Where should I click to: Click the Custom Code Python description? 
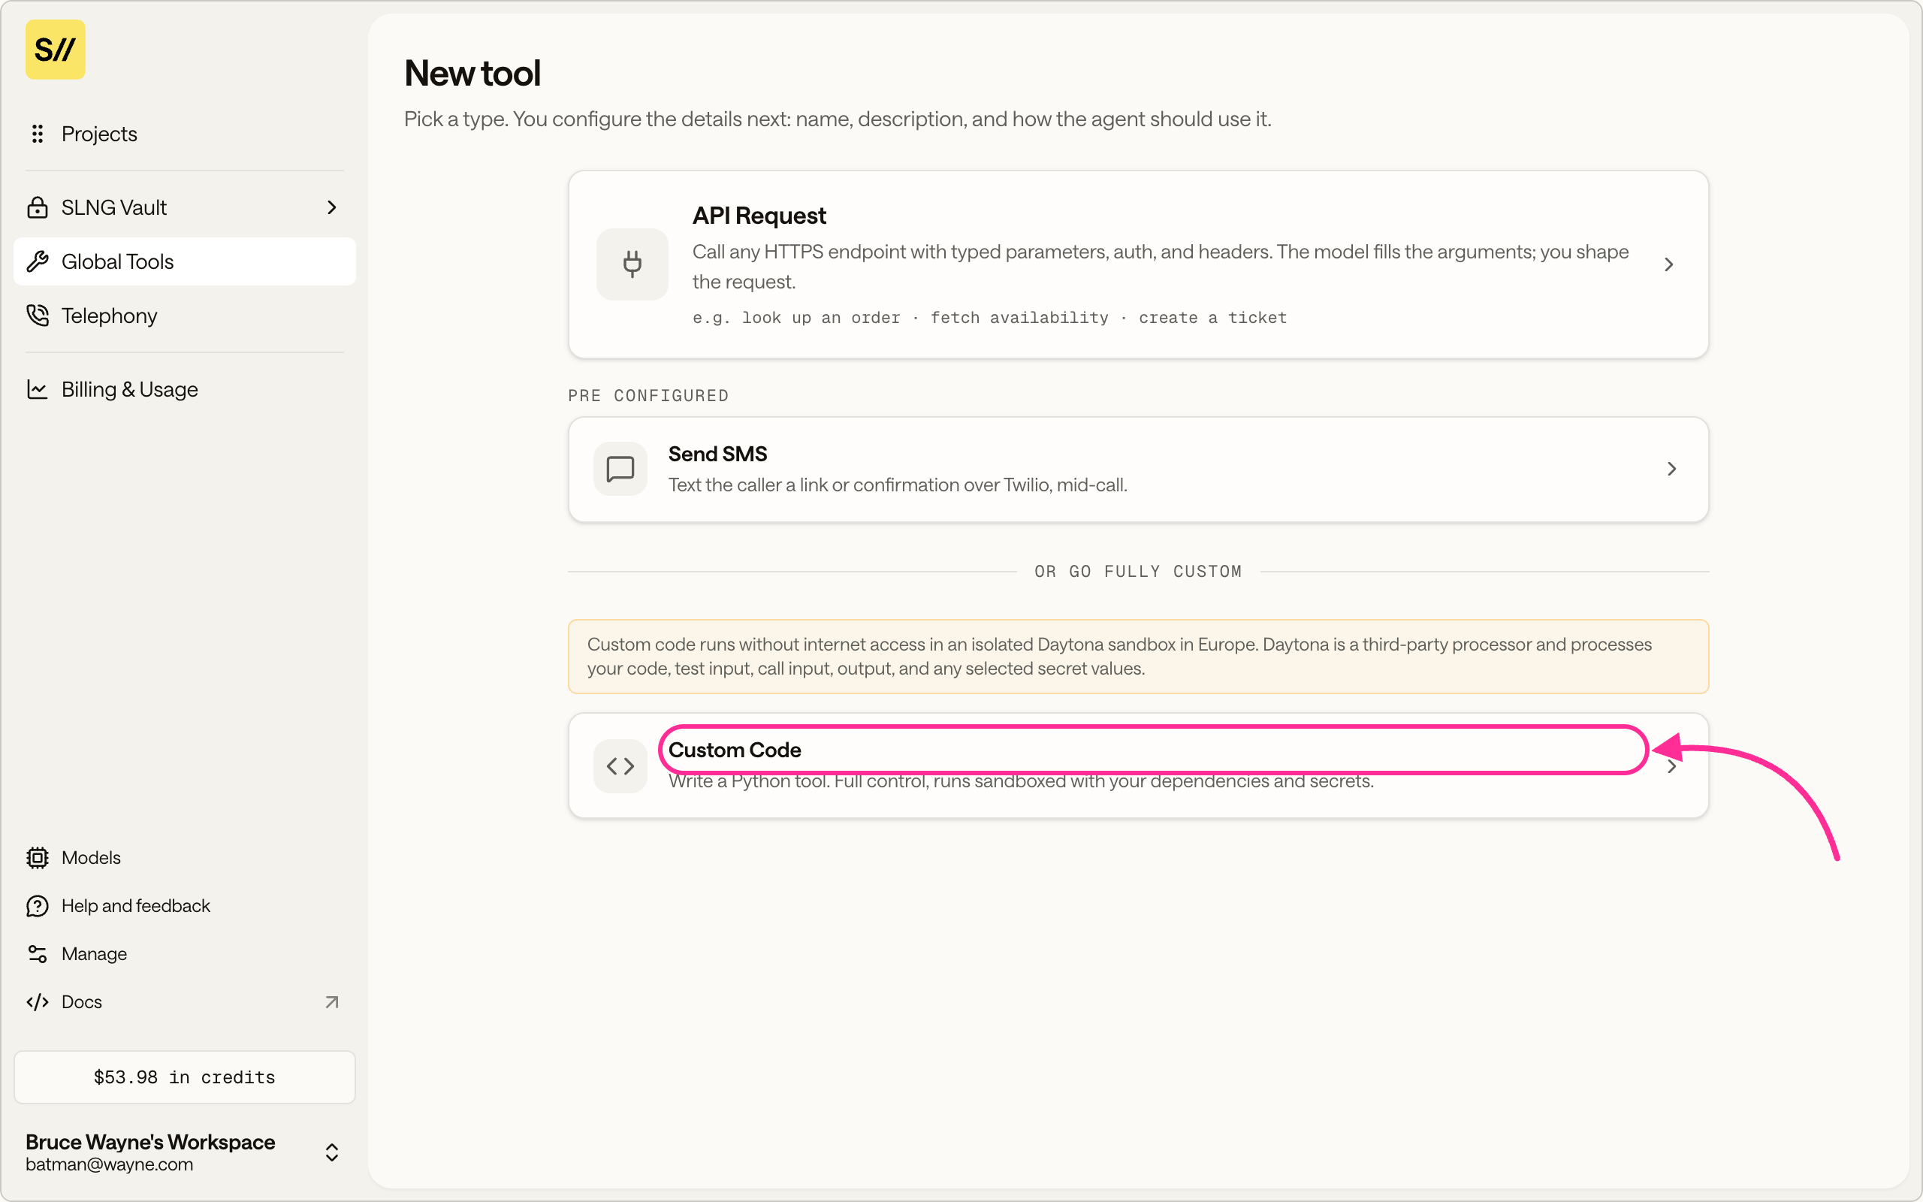coord(1021,781)
